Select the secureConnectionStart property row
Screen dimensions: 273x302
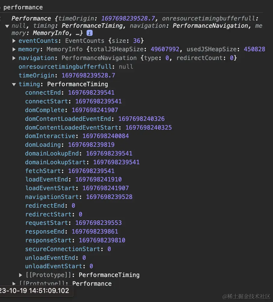pos(68,249)
